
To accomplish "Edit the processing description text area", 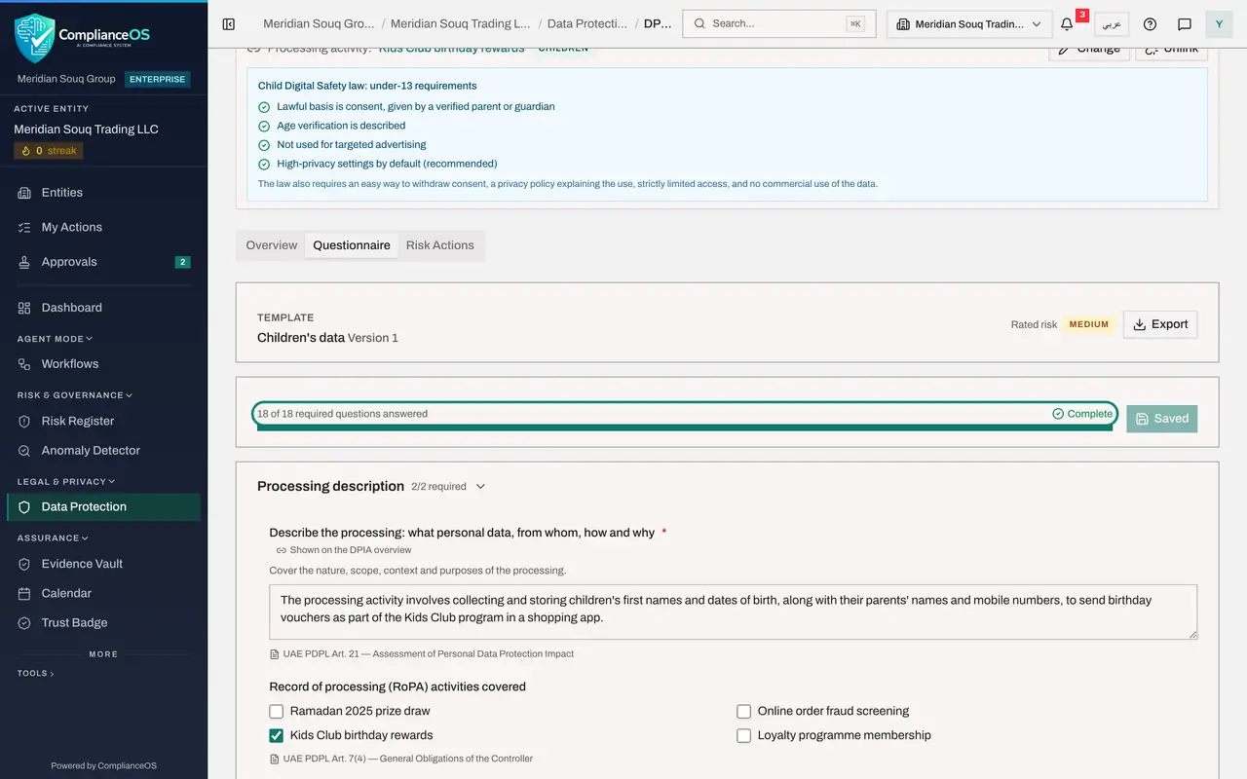I will (x=734, y=612).
